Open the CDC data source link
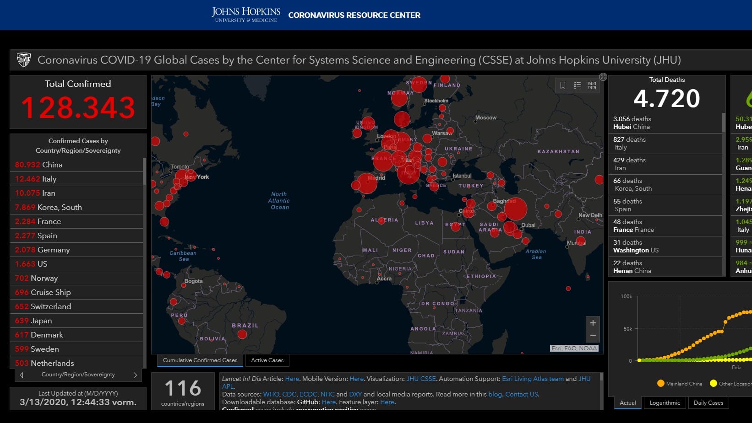Viewport: 752px width, 423px height. tap(289, 394)
